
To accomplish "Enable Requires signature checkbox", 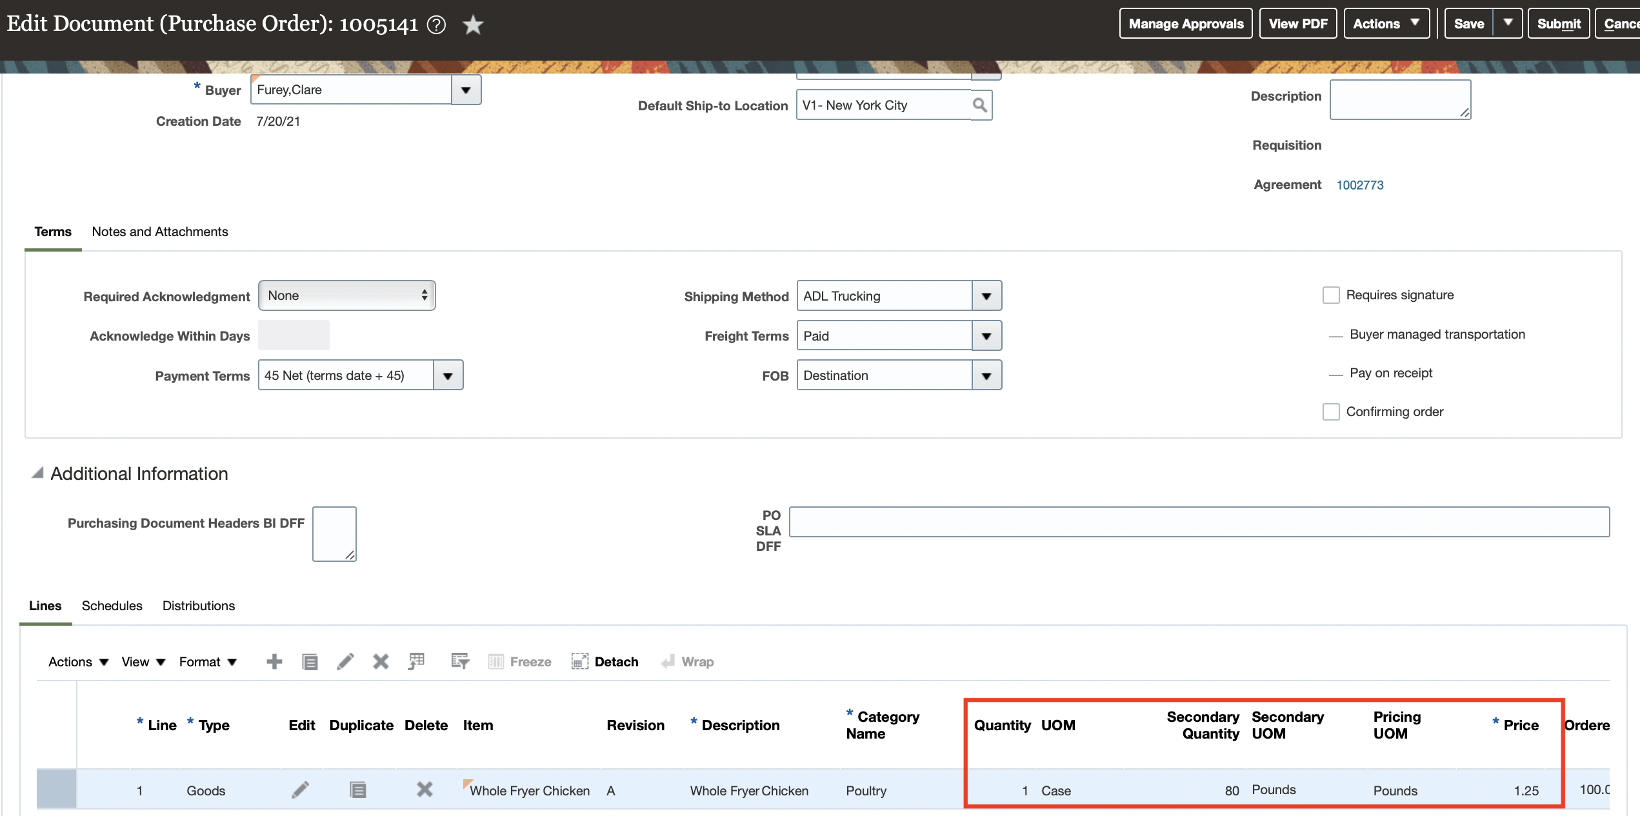I will (x=1330, y=295).
